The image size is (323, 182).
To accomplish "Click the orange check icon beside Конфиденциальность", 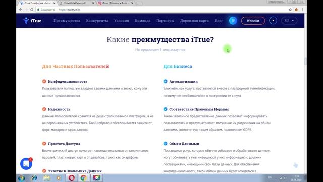I will pyautogui.click(x=44, y=81).
